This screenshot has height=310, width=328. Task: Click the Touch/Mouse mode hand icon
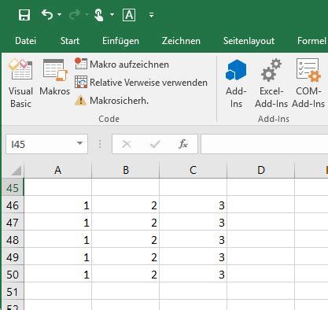point(98,15)
